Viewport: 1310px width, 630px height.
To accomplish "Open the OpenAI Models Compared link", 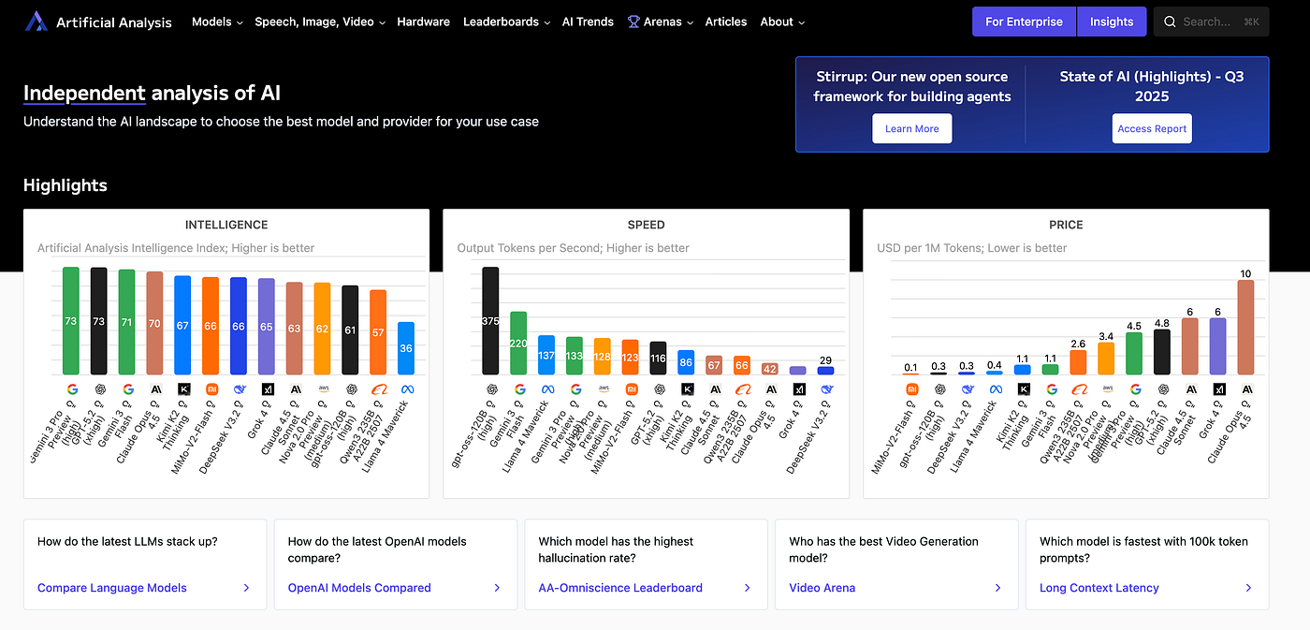I will 359,588.
